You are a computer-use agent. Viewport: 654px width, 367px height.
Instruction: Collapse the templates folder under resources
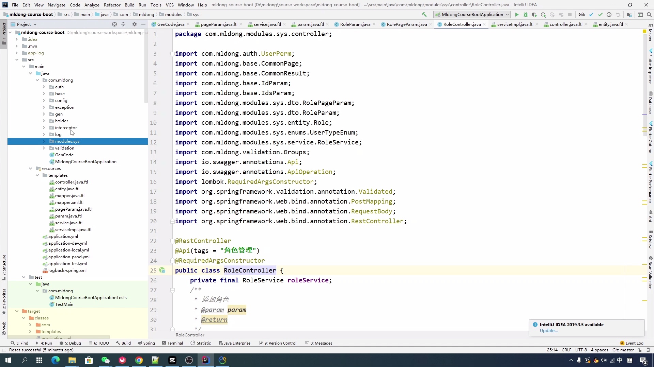coord(37,175)
